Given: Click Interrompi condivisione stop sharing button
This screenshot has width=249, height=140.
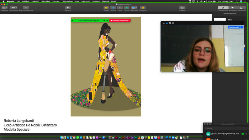Looking at the screenshot, I should coord(120,21).
